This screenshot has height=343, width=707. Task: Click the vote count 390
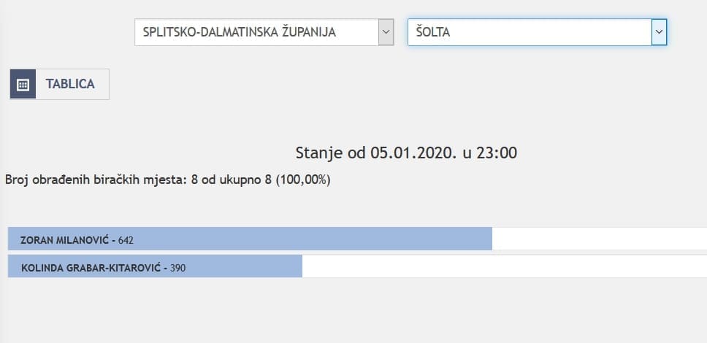click(x=177, y=268)
